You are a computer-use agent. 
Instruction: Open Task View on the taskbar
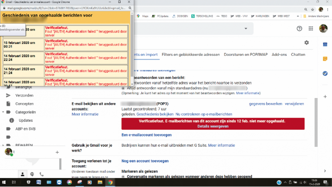coord(14,182)
